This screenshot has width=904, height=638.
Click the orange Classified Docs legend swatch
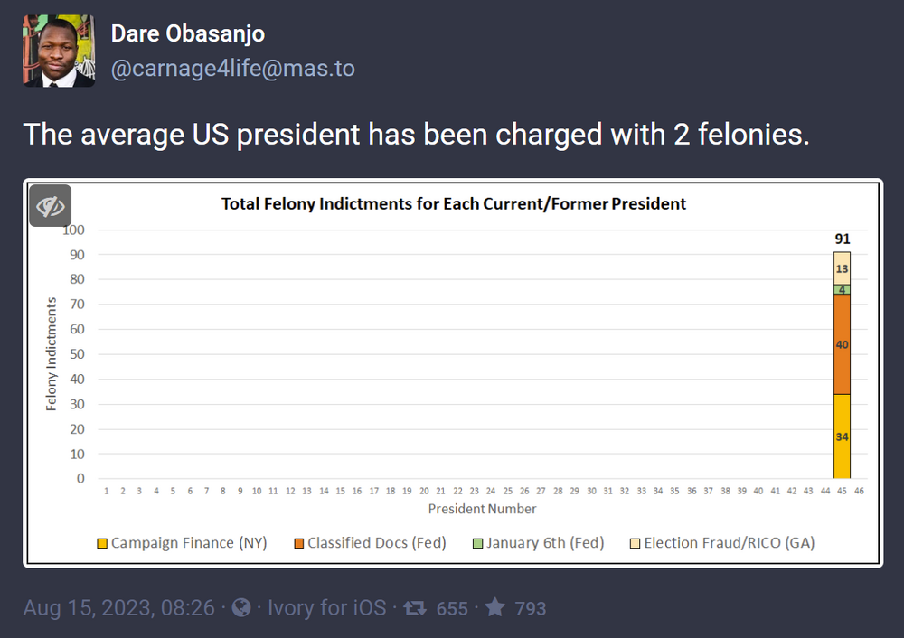(298, 544)
